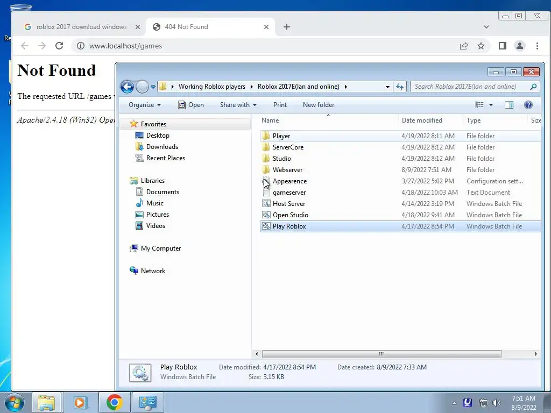Viewport: 551px width, 413px height.
Task: Bookmark this page with the star icon
Action: pyautogui.click(x=481, y=46)
